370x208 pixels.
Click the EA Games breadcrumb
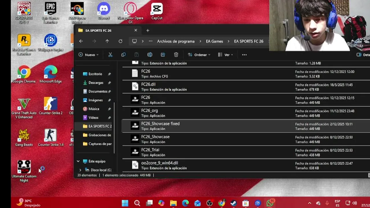coord(214,41)
